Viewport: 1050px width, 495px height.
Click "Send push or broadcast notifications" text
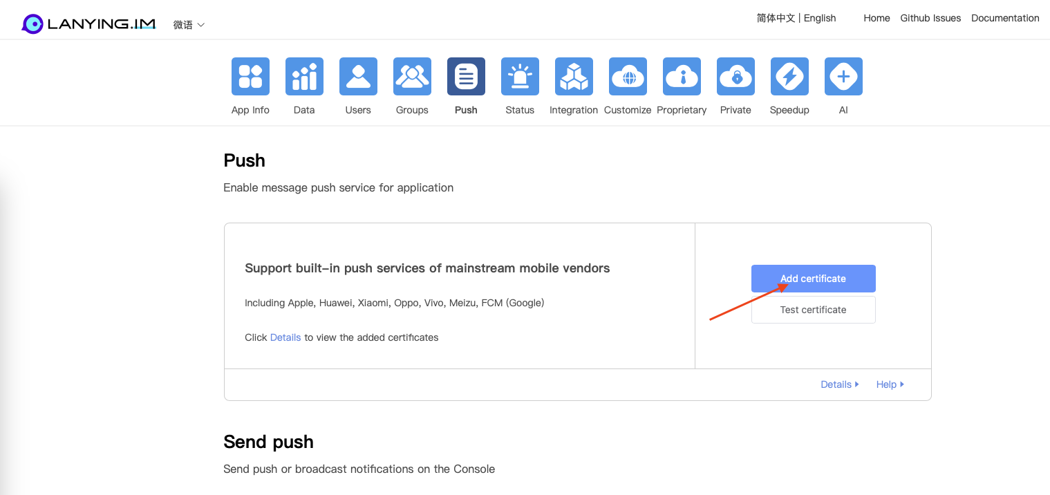[359, 469]
